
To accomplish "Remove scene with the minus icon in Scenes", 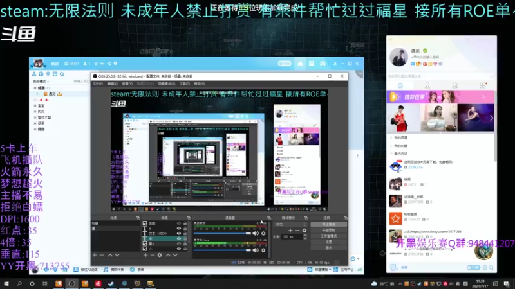I will click(x=102, y=255).
